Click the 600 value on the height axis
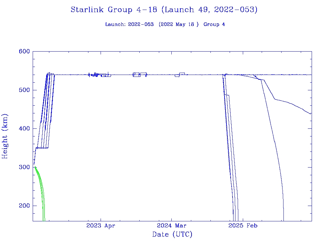The image size is (328, 246). (x=24, y=52)
